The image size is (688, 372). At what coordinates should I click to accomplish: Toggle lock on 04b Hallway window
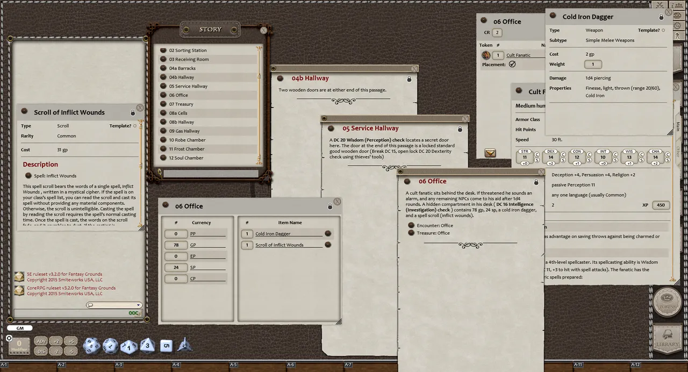[409, 79]
